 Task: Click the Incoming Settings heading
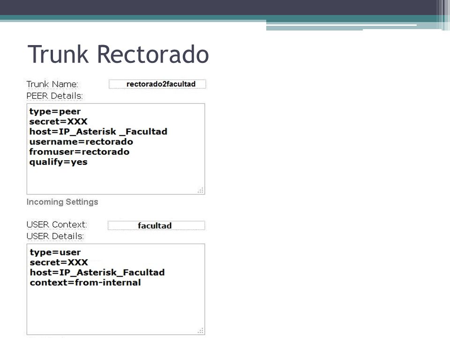click(x=62, y=202)
